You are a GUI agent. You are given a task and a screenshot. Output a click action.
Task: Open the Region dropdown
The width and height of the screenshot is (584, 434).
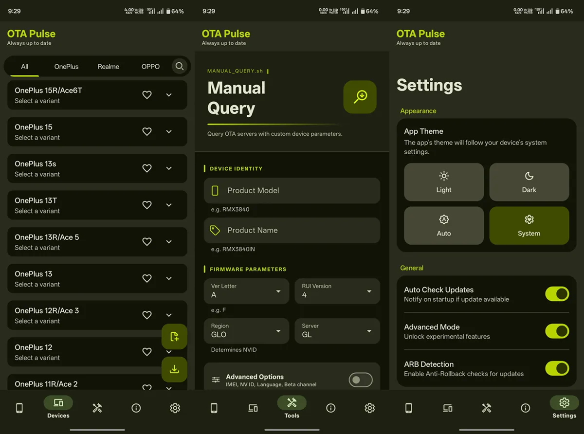[x=247, y=331]
